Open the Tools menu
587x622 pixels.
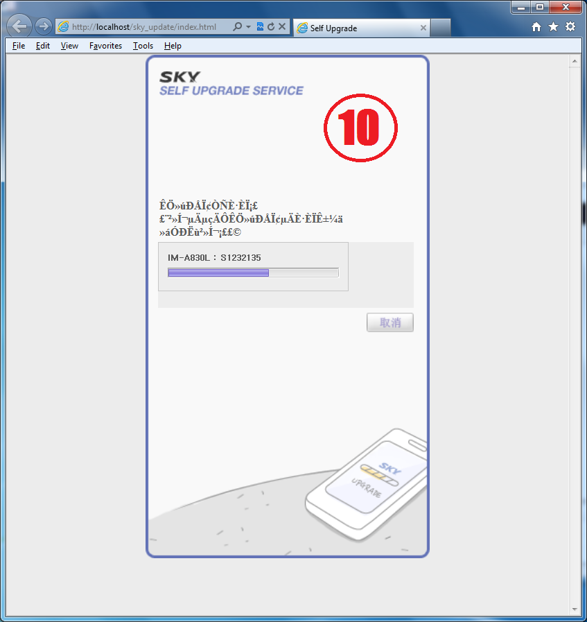click(143, 46)
